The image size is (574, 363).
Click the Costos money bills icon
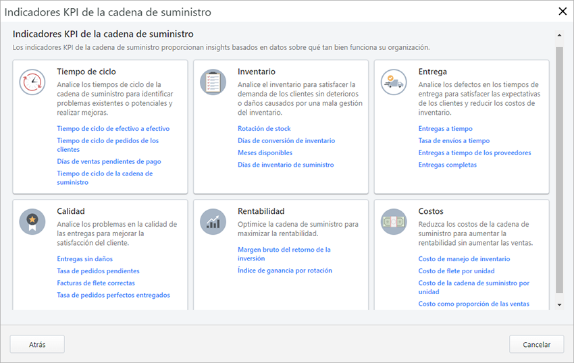tap(394, 221)
